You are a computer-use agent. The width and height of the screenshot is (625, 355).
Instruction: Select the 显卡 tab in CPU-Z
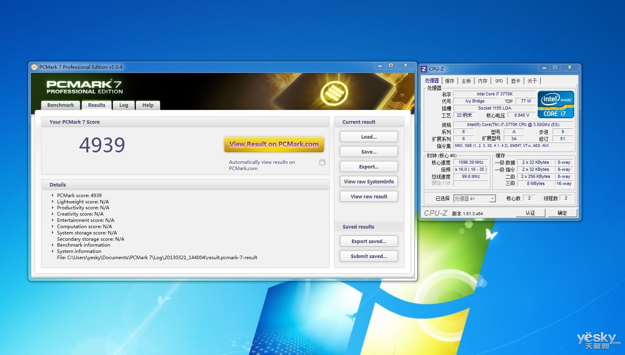coord(516,81)
